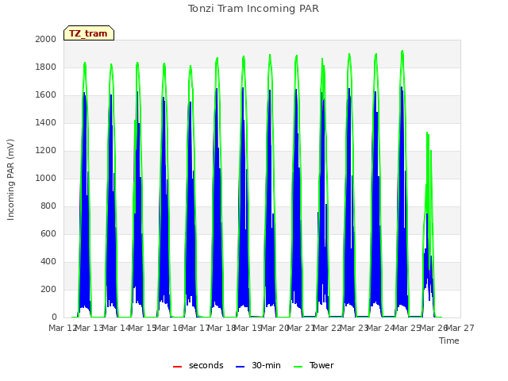Select the chart title 'Tonzi Tram Incoming PAR'

(x=253, y=9)
